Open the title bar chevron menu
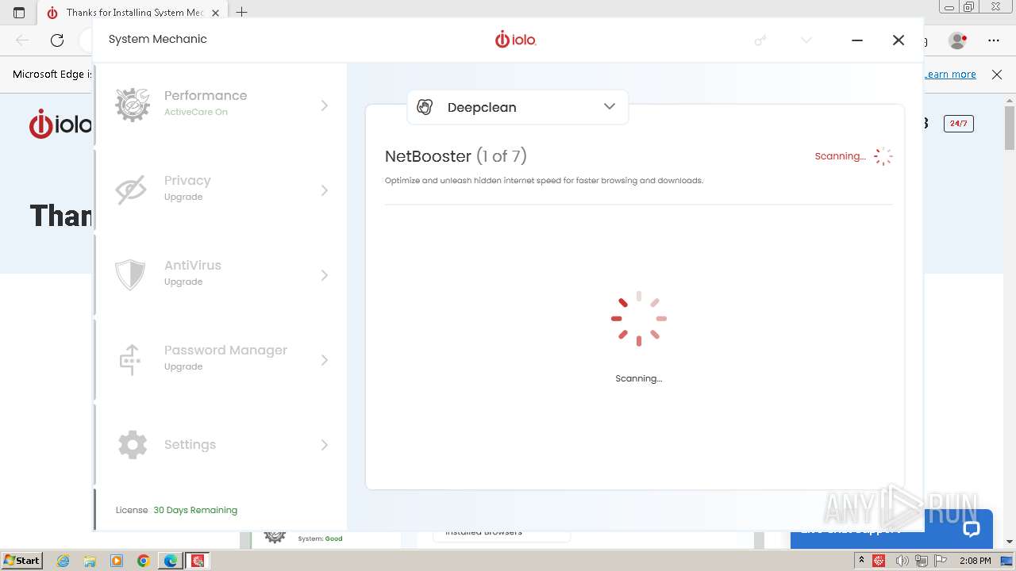Screen dimensions: 1016x571 tap(806, 40)
